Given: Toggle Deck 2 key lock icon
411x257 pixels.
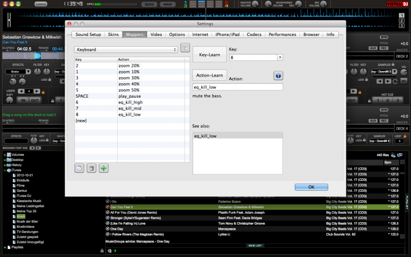Looking at the screenshot, I should (x=366, y=80).
